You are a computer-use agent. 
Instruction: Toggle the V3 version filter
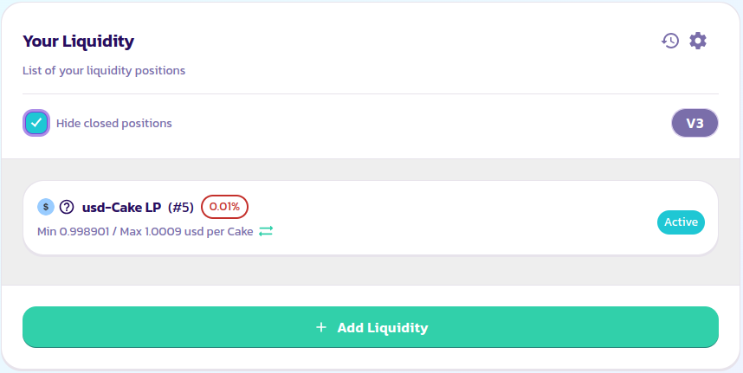(695, 123)
